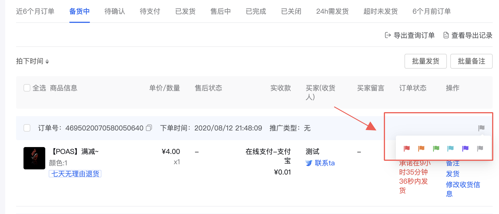Click the 批量发货 button
This screenshot has height=214, width=499.
425,61
